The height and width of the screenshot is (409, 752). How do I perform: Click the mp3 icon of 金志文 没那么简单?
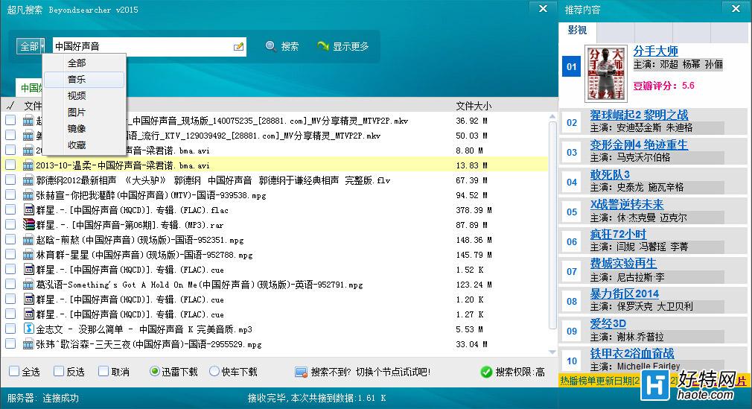(x=28, y=329)
